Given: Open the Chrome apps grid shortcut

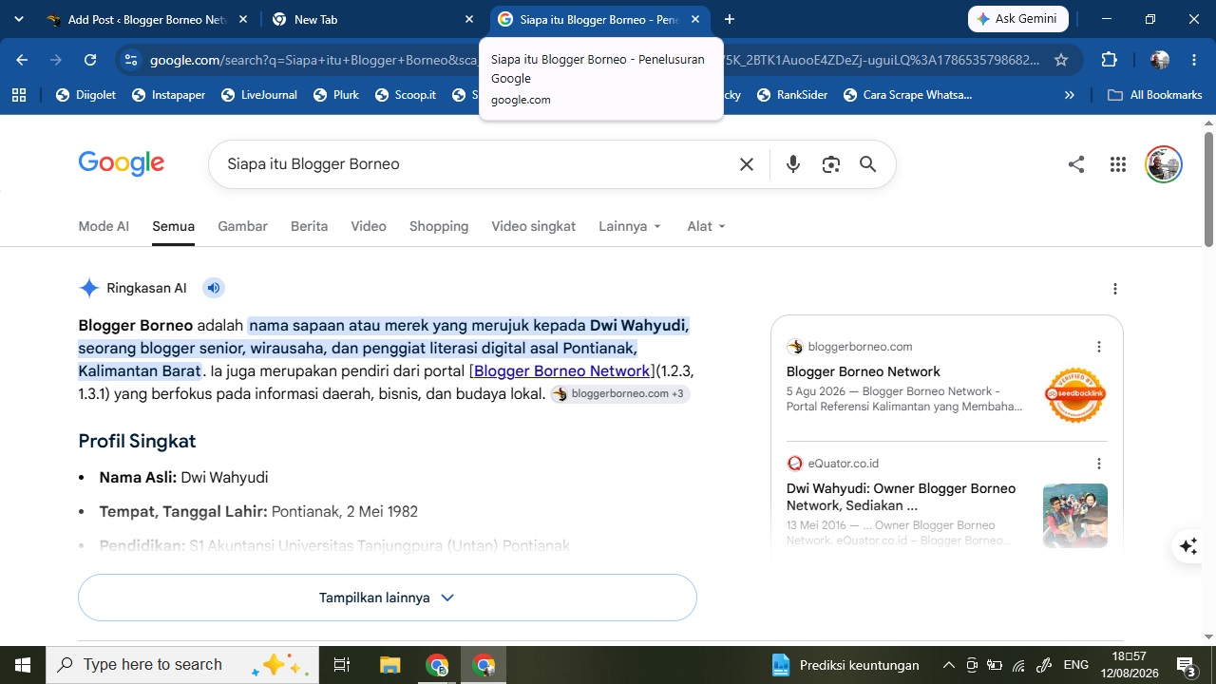Looking at the screenshot, I should (19, 95).
